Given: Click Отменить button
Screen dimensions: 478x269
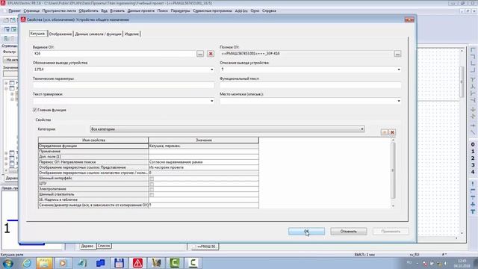Looking at the screenshot, I should 349,232.
